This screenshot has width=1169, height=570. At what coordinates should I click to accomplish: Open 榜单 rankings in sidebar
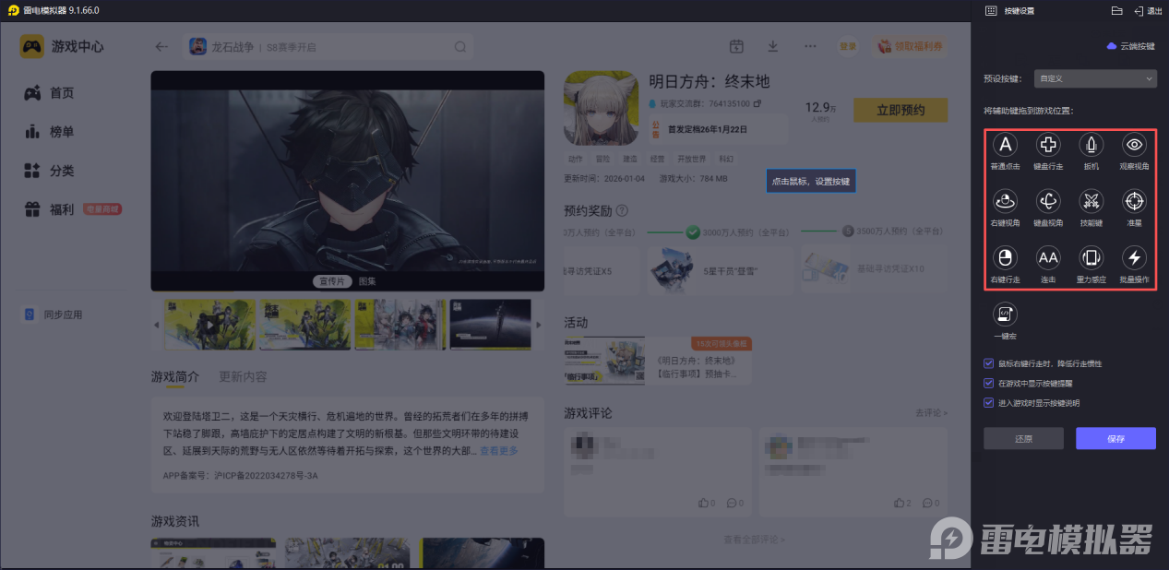(50, 132)
